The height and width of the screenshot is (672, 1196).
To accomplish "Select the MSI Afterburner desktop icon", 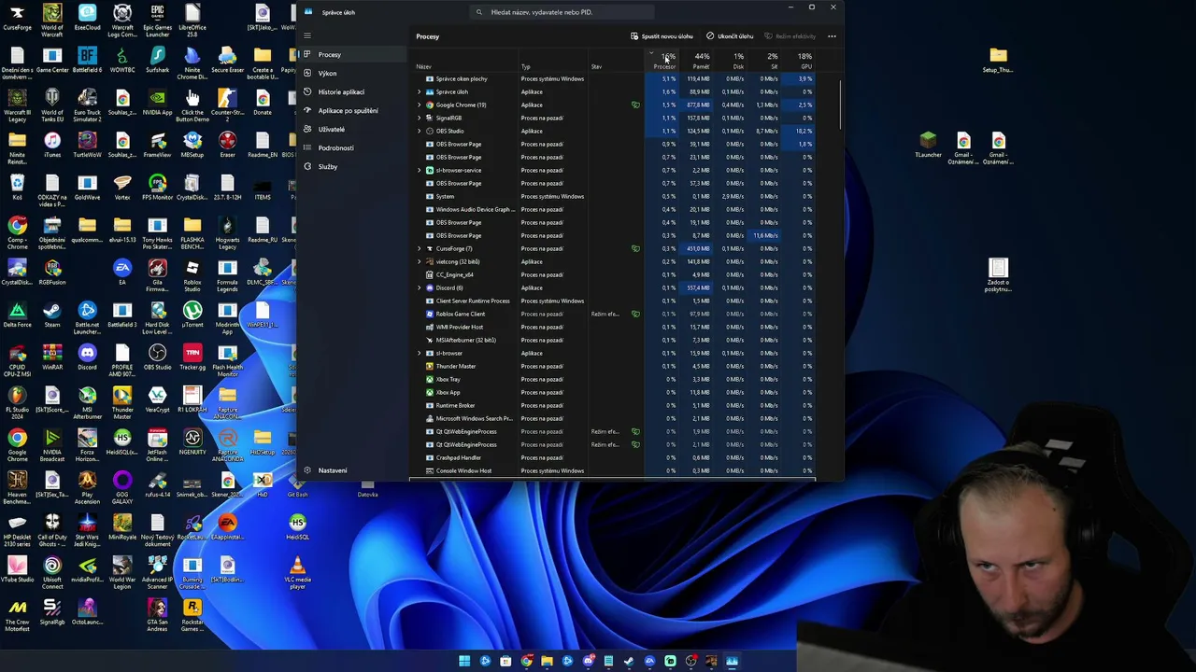I will click(87, 403).
